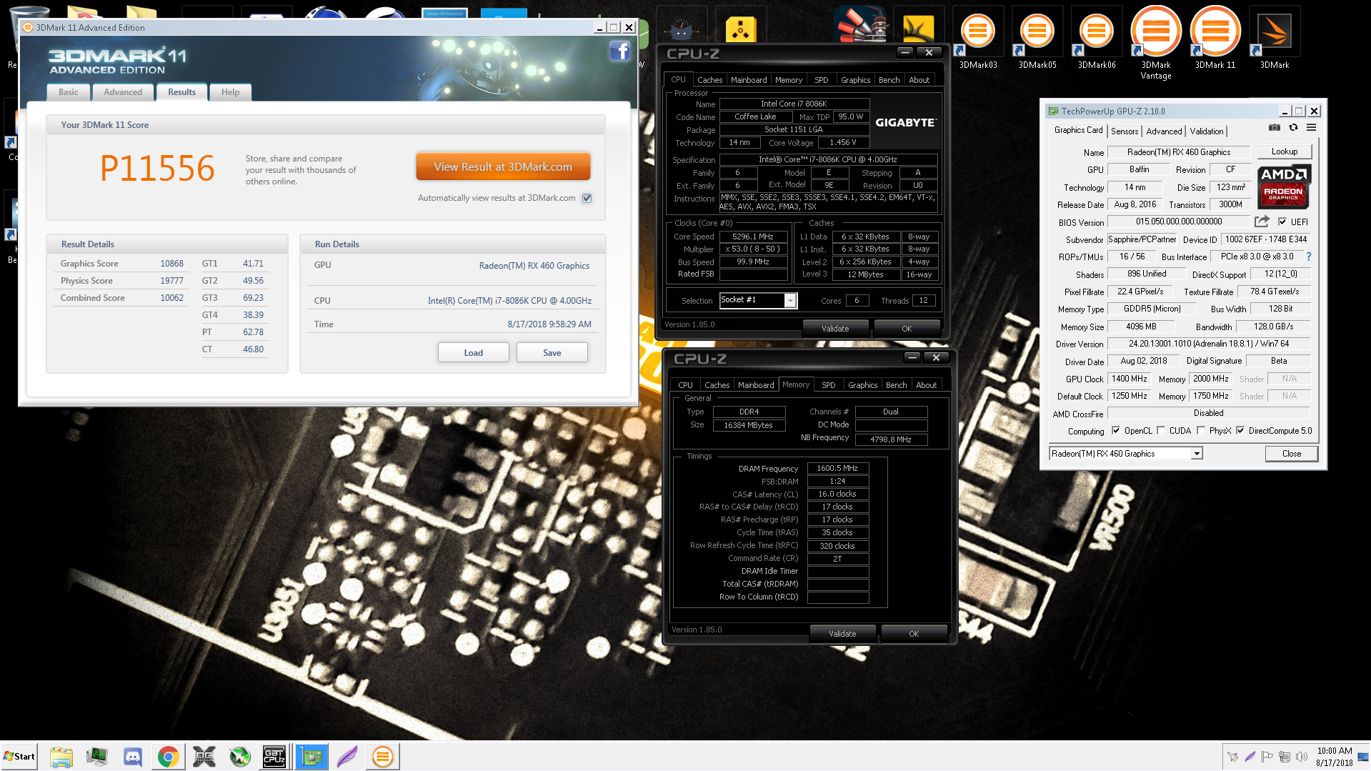Refresh GPU-Z data with the refresh icon
1371x771 pixels.
pos(1293,128)
